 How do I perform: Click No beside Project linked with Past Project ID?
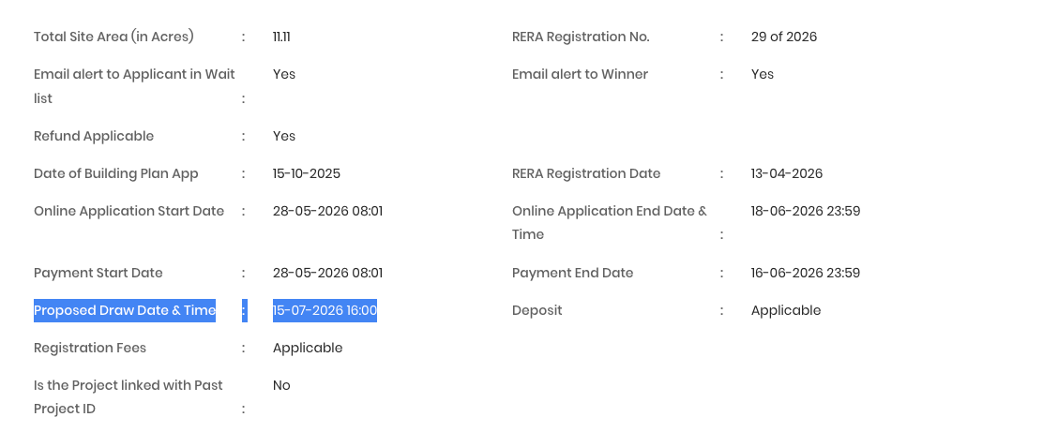281,385
